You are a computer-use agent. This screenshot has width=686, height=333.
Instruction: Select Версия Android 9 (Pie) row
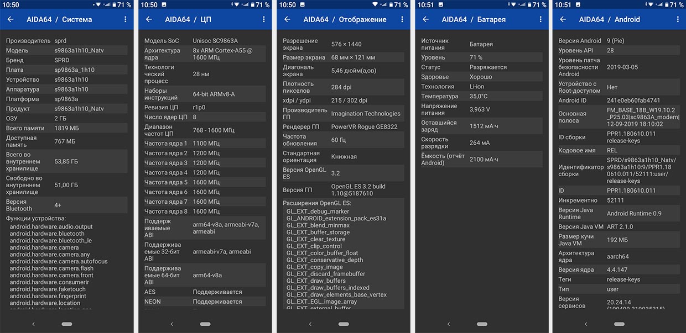pos(619,41)
